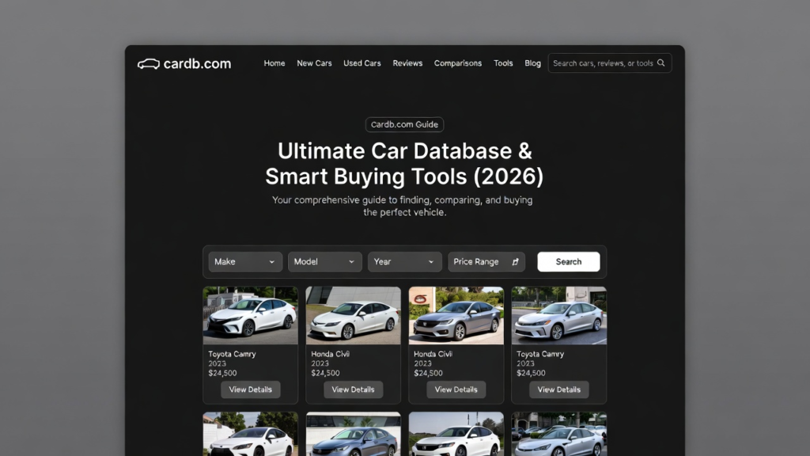Click the car logo icon beside cardb.com
Viewport: 810px width, 456px height.
tap(148, 64)
